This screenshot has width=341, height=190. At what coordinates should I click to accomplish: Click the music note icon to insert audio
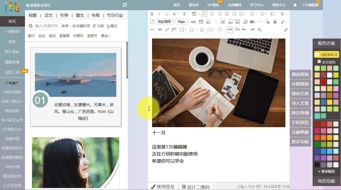coord(245,22)
